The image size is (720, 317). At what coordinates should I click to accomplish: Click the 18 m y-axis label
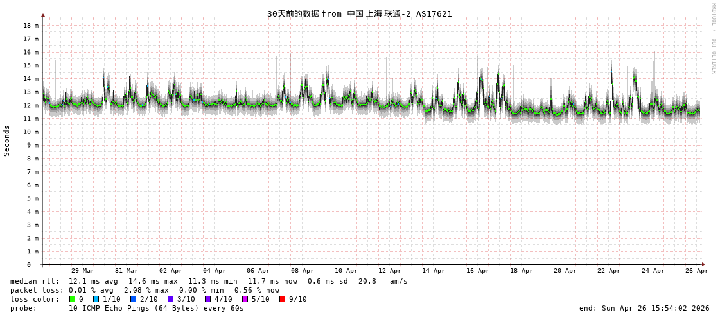[31, 26]
